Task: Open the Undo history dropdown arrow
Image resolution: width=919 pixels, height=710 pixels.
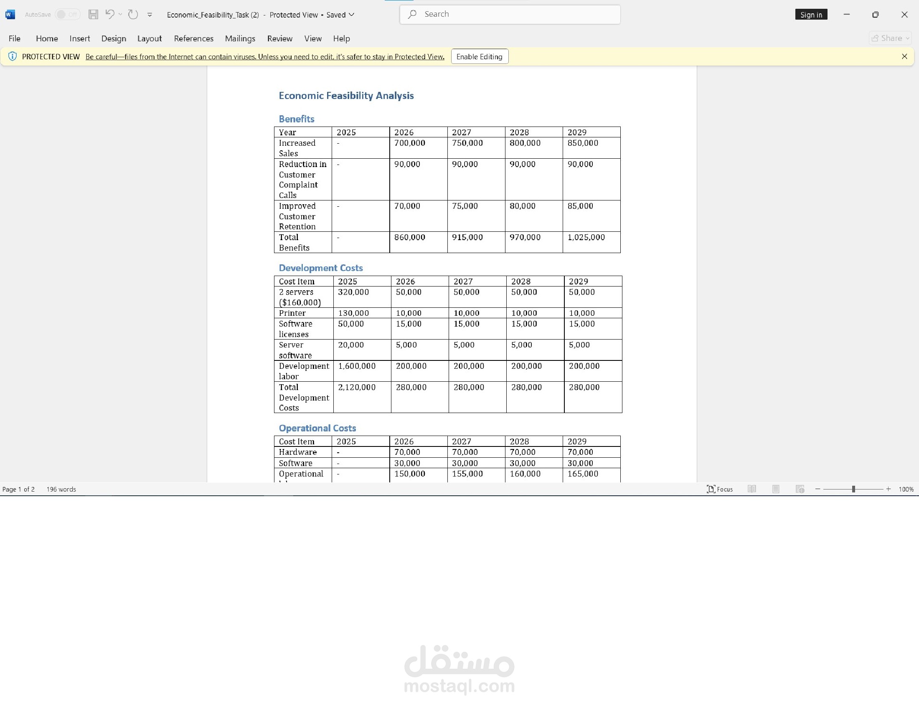Action: (x=120, y=14)
